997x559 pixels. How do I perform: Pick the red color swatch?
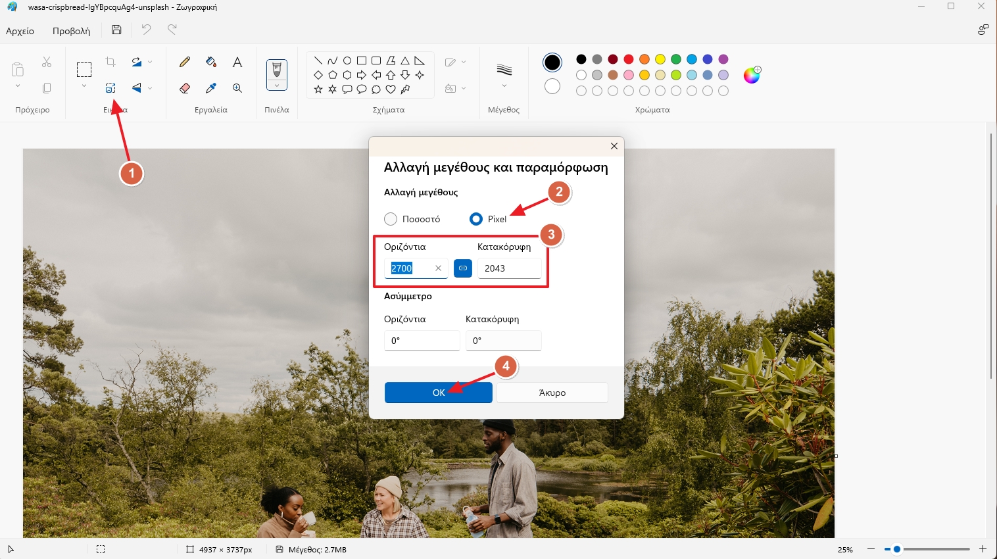point(629,59)
